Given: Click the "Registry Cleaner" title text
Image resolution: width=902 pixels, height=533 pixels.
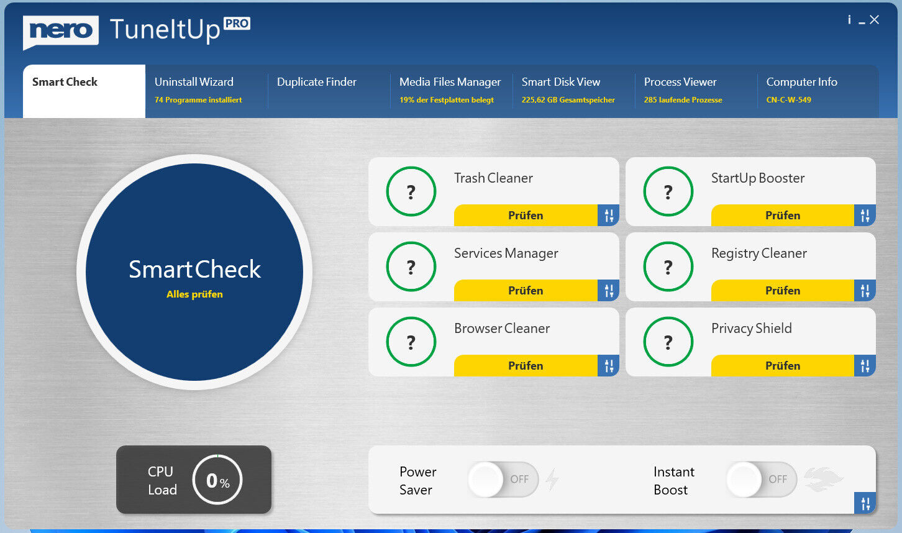Looking at the screenshot, I should (x=759, y=253).
